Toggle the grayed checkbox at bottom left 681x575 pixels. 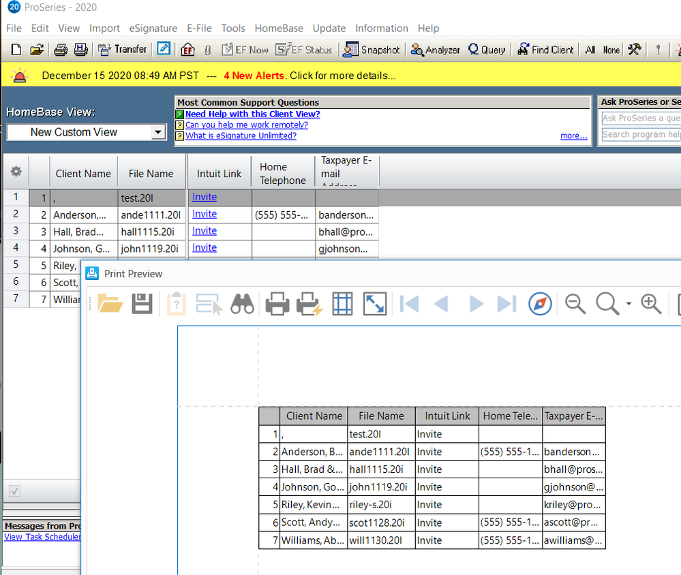click(x=15, y=490)
